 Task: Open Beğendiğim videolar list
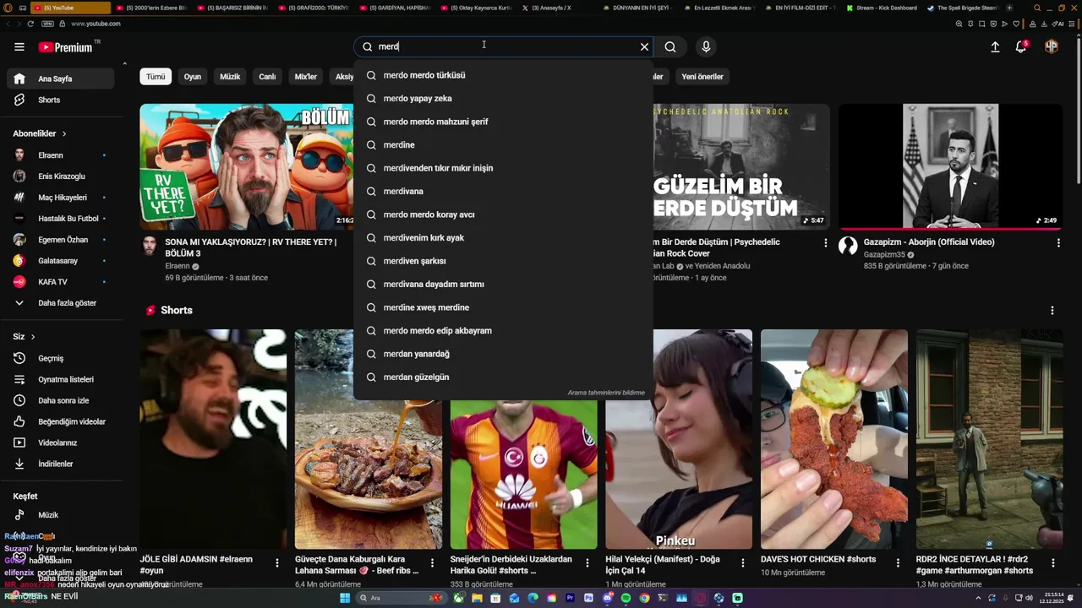coord(61,421)
